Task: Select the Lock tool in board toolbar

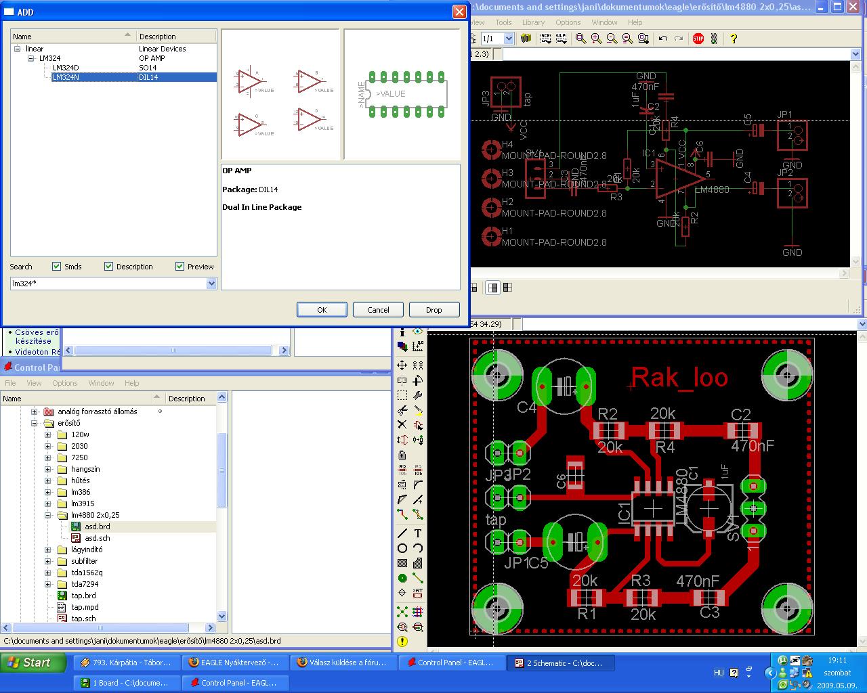Action: point(402,455)
